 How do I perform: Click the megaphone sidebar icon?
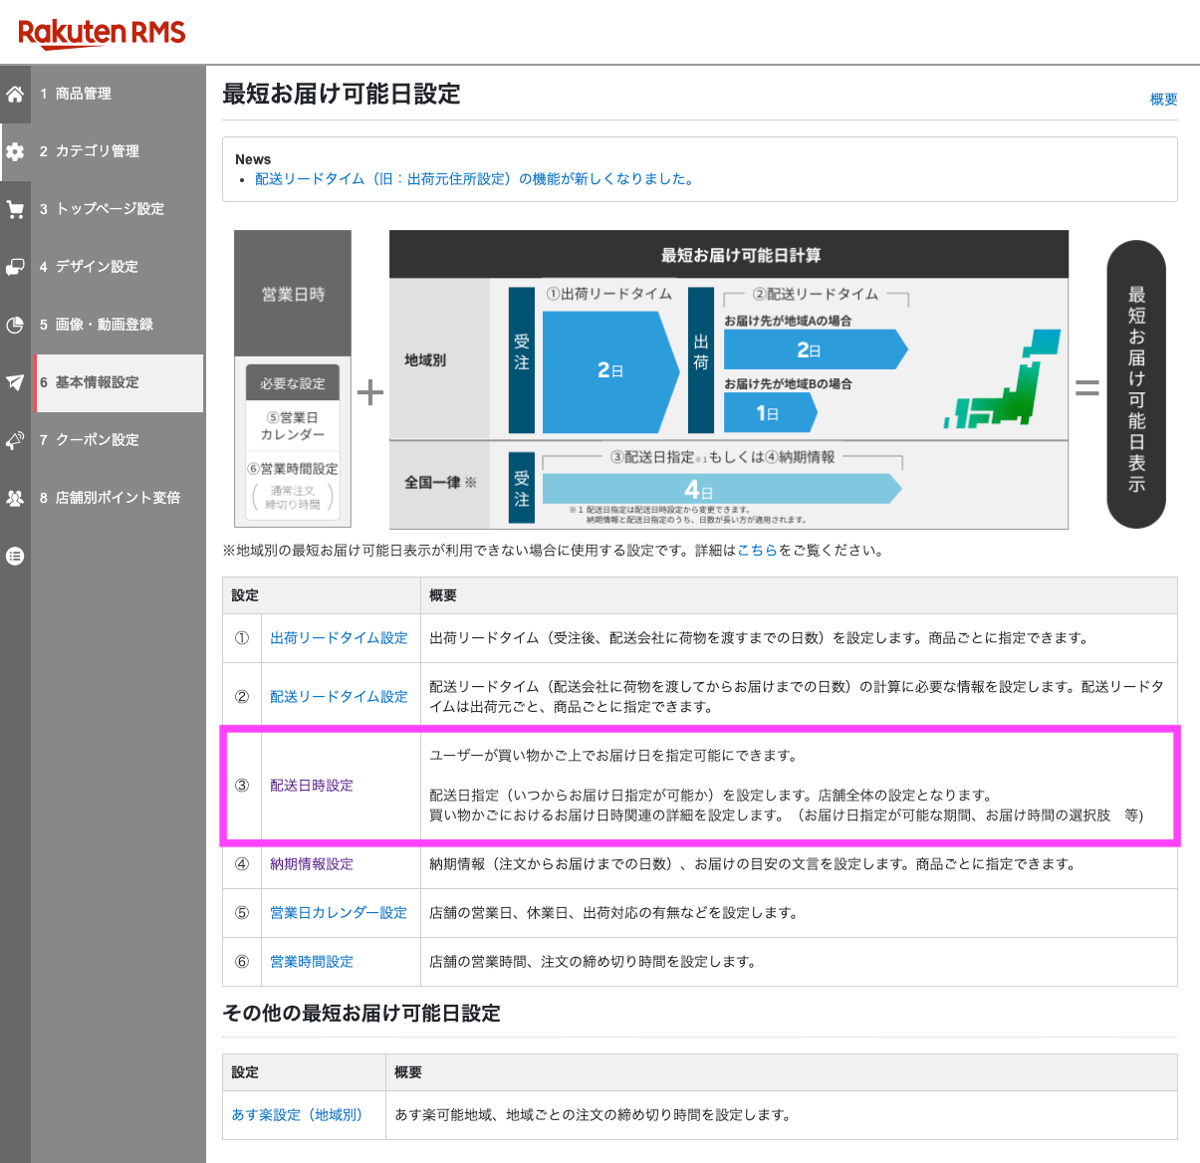[15, 440]
